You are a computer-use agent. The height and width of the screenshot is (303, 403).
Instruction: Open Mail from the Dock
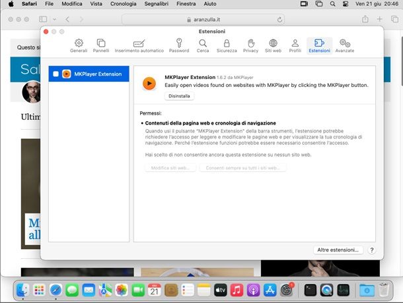click(x=89, y=290)
